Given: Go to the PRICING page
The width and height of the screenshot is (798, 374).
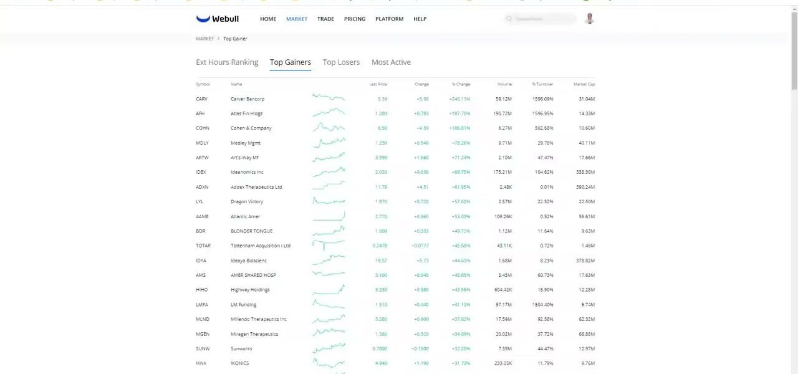Looking at the screenshot, I should click(355, 19).
